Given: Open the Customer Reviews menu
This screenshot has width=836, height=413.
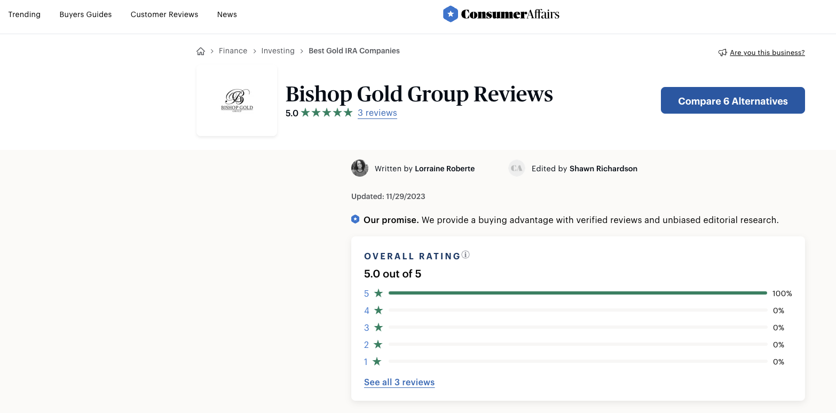Looking at the screenshot, I should tap(164, 14).
